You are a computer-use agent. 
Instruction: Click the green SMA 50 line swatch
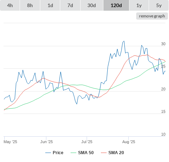point(73,153)
